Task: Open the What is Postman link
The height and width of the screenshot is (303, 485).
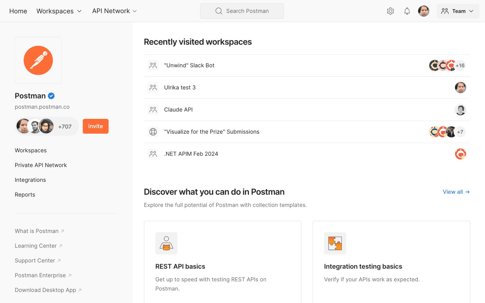Action: click(x=39, y=231)
